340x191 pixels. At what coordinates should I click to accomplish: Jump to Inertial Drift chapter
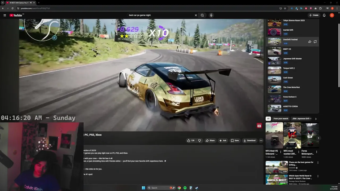[292, 32]
